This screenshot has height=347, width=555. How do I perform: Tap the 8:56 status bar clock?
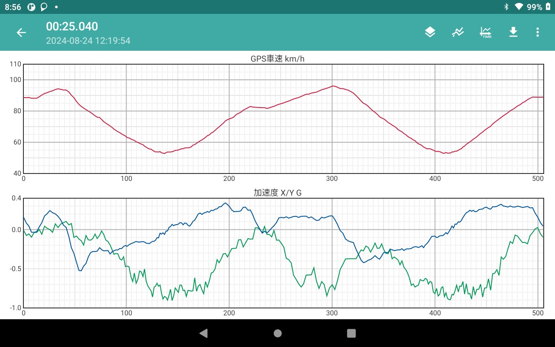(13, 7)
